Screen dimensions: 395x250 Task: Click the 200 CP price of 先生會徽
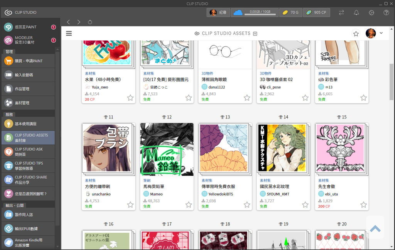tap(324, 206)
